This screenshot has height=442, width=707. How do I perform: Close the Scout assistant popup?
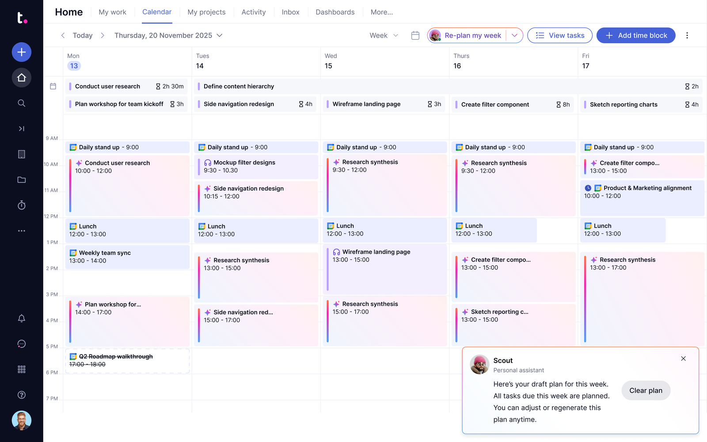[684, 358]
